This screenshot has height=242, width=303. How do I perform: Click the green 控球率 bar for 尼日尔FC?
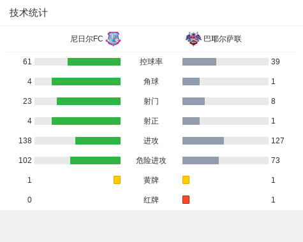(94, 62)
